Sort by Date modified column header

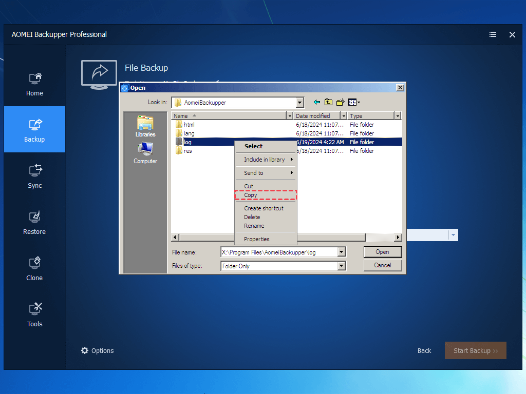point(317,116)
